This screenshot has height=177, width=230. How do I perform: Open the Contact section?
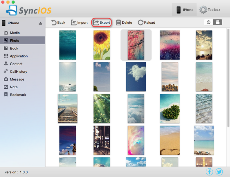pyautogui.click(x=23, y=64)
